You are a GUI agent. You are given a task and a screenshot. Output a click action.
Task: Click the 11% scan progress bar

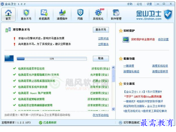pos(52,59)
